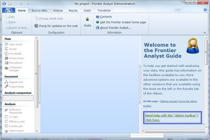Open Comparison manager

[13, 69]
